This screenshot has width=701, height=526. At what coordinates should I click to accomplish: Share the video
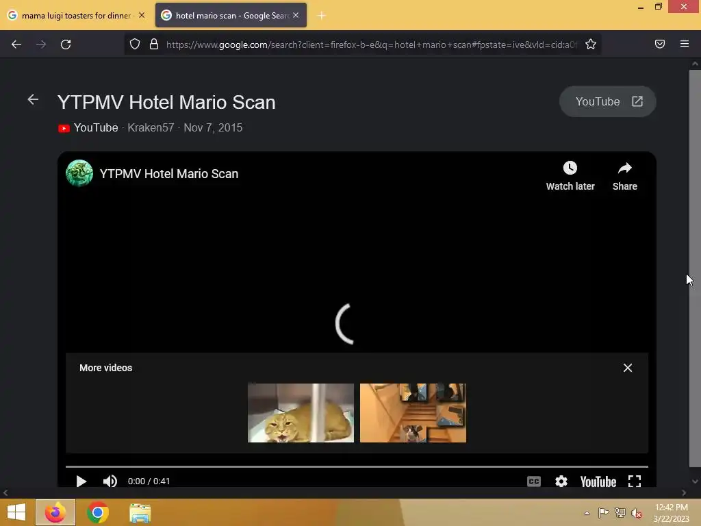click(624, 176)
